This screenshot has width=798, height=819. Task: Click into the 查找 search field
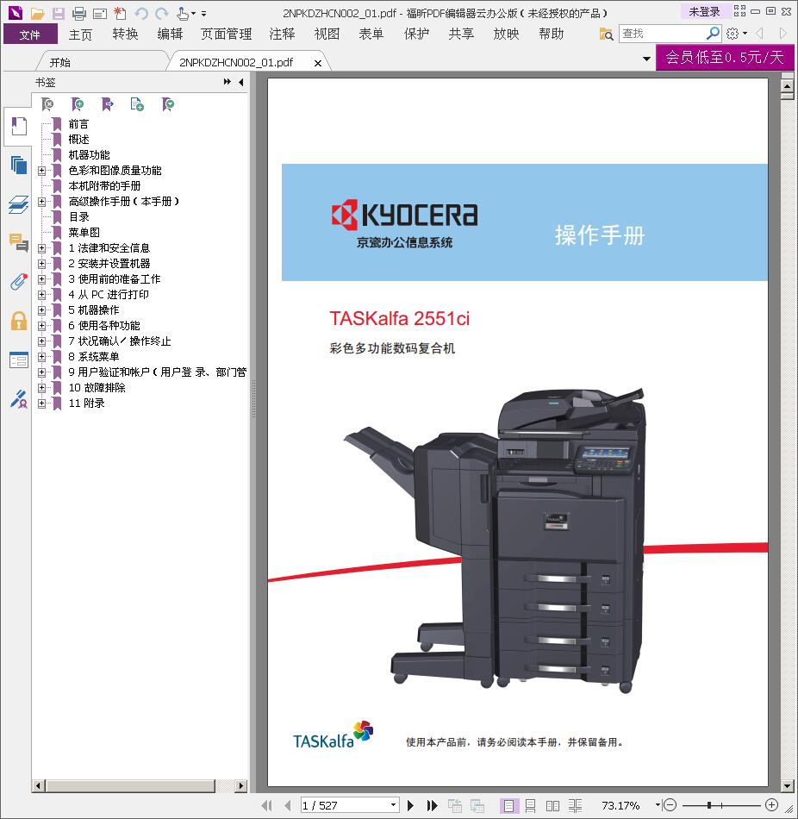coord(663,34)
